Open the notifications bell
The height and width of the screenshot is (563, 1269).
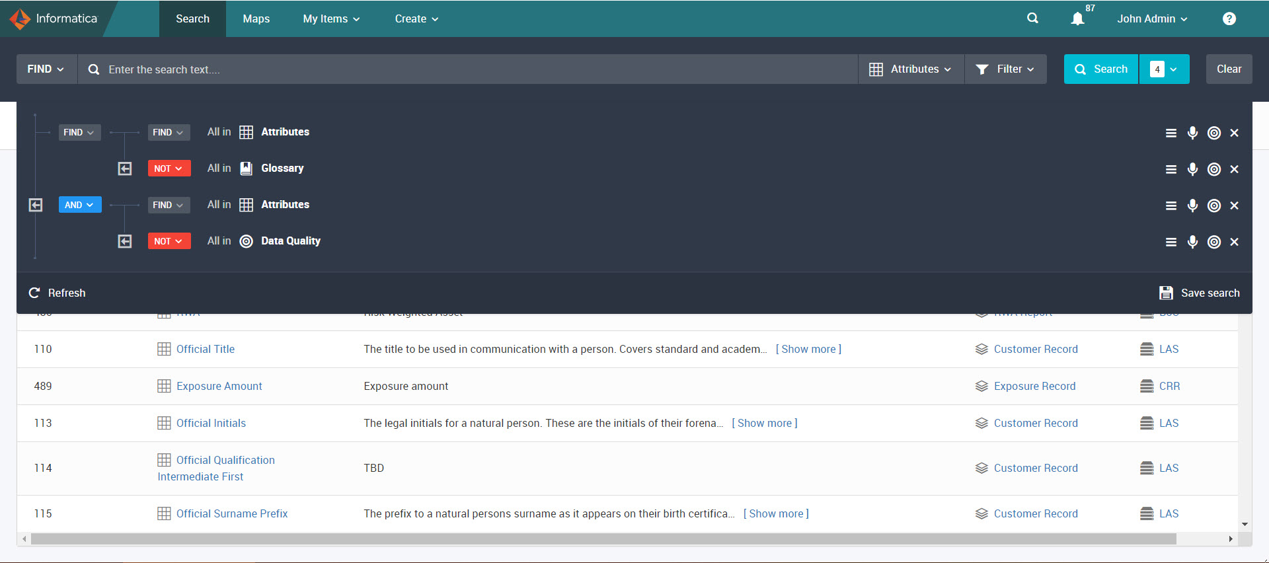1077,19
